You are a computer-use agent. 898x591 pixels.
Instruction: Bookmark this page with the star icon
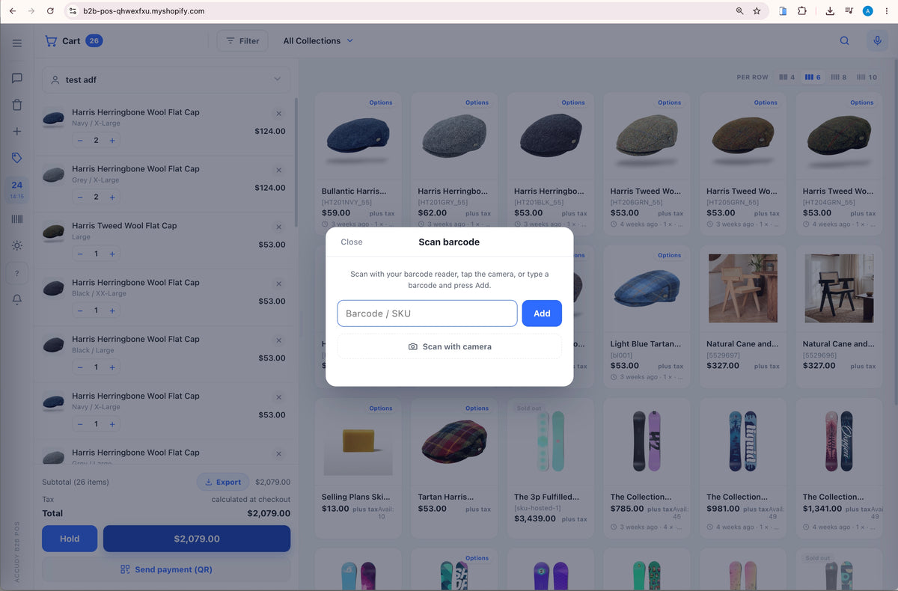757,11
